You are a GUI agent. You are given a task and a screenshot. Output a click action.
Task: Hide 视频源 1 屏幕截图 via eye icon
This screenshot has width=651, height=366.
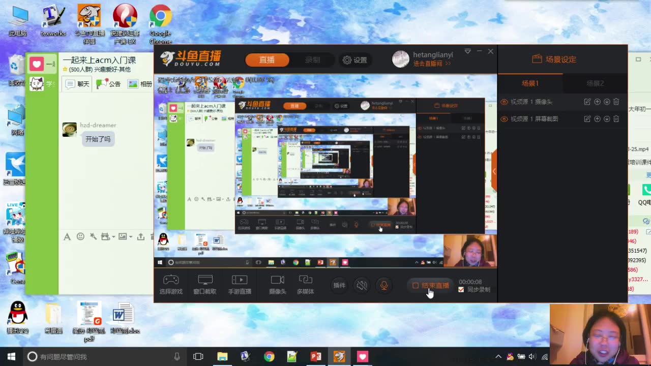(x=504, y=119)
